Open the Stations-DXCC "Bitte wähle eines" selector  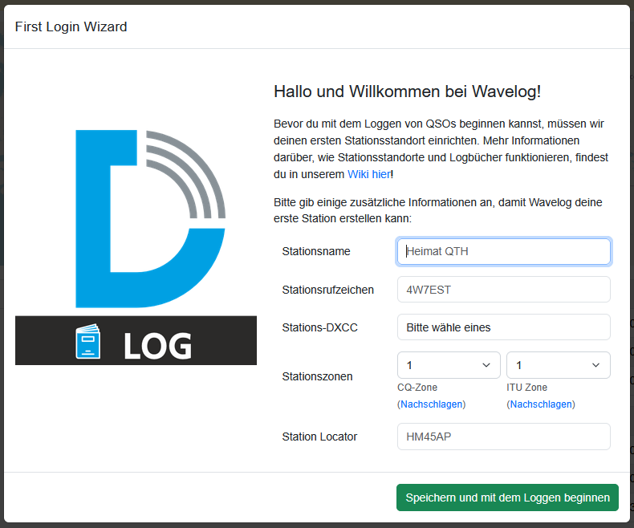click(x=503, y=327)
